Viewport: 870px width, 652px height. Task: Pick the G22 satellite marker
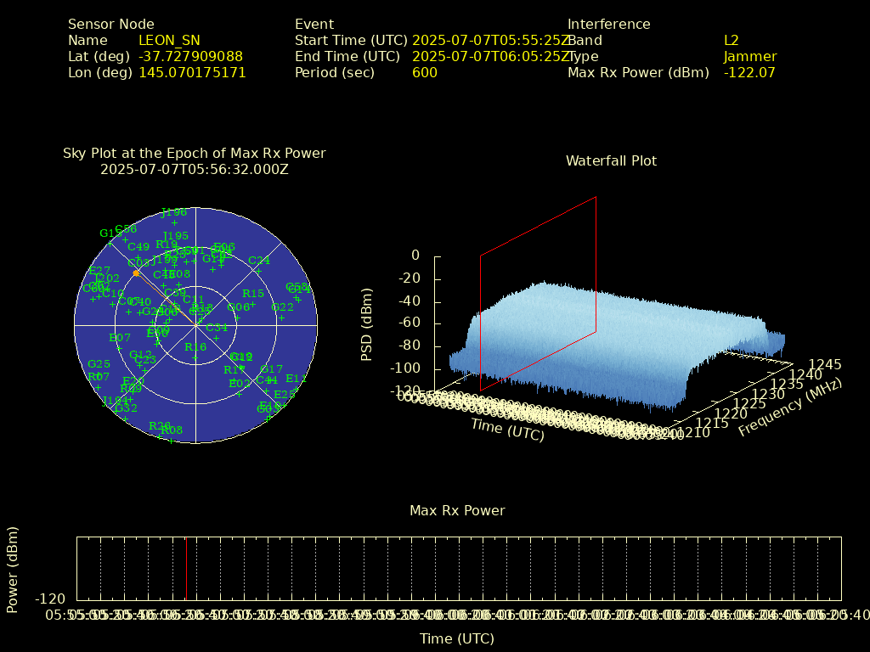[x=282, y=318]
